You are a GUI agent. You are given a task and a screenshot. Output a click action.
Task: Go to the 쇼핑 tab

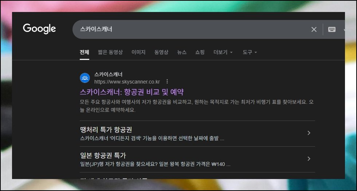(200, 52)
